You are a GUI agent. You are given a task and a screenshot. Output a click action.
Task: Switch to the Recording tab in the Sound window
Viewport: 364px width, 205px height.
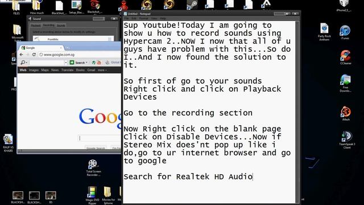click(48, 25)
